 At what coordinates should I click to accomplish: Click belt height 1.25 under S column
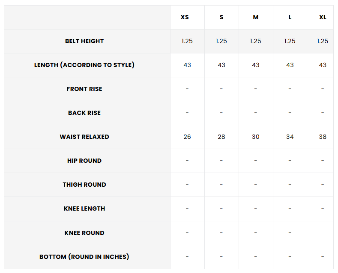221,41
